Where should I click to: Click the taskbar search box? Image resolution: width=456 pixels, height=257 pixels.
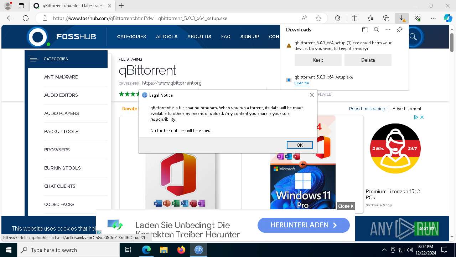coord(68,250)
